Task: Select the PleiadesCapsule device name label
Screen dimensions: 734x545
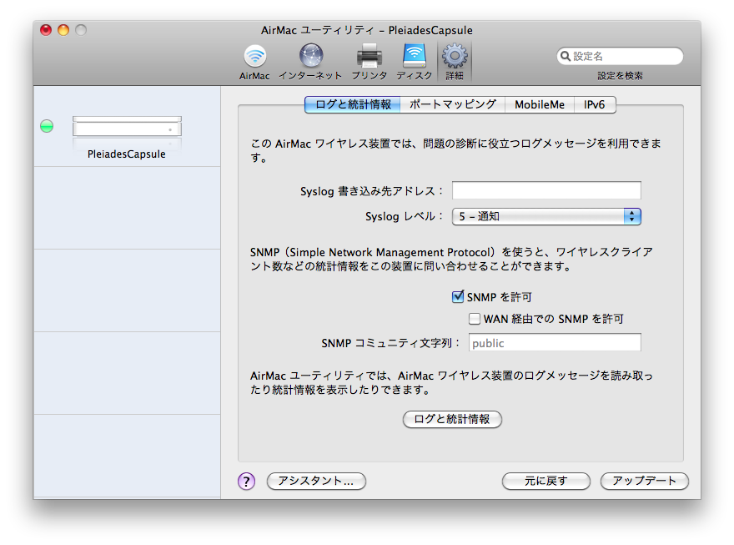Action: coord(127,154)
